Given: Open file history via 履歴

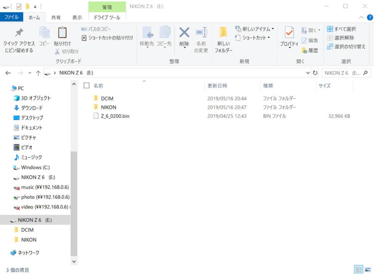Looking at the screenshot, I should coord(310,50).
